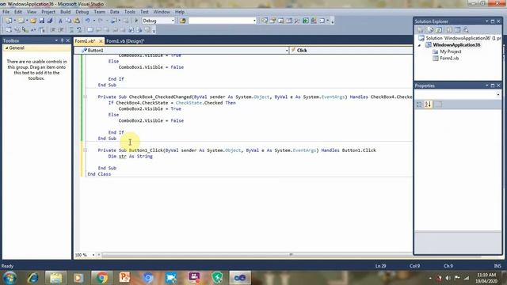Click Refresh icon in Solution Explorer
The height and width of the screenshot is (285, 507).
(439, 30)
